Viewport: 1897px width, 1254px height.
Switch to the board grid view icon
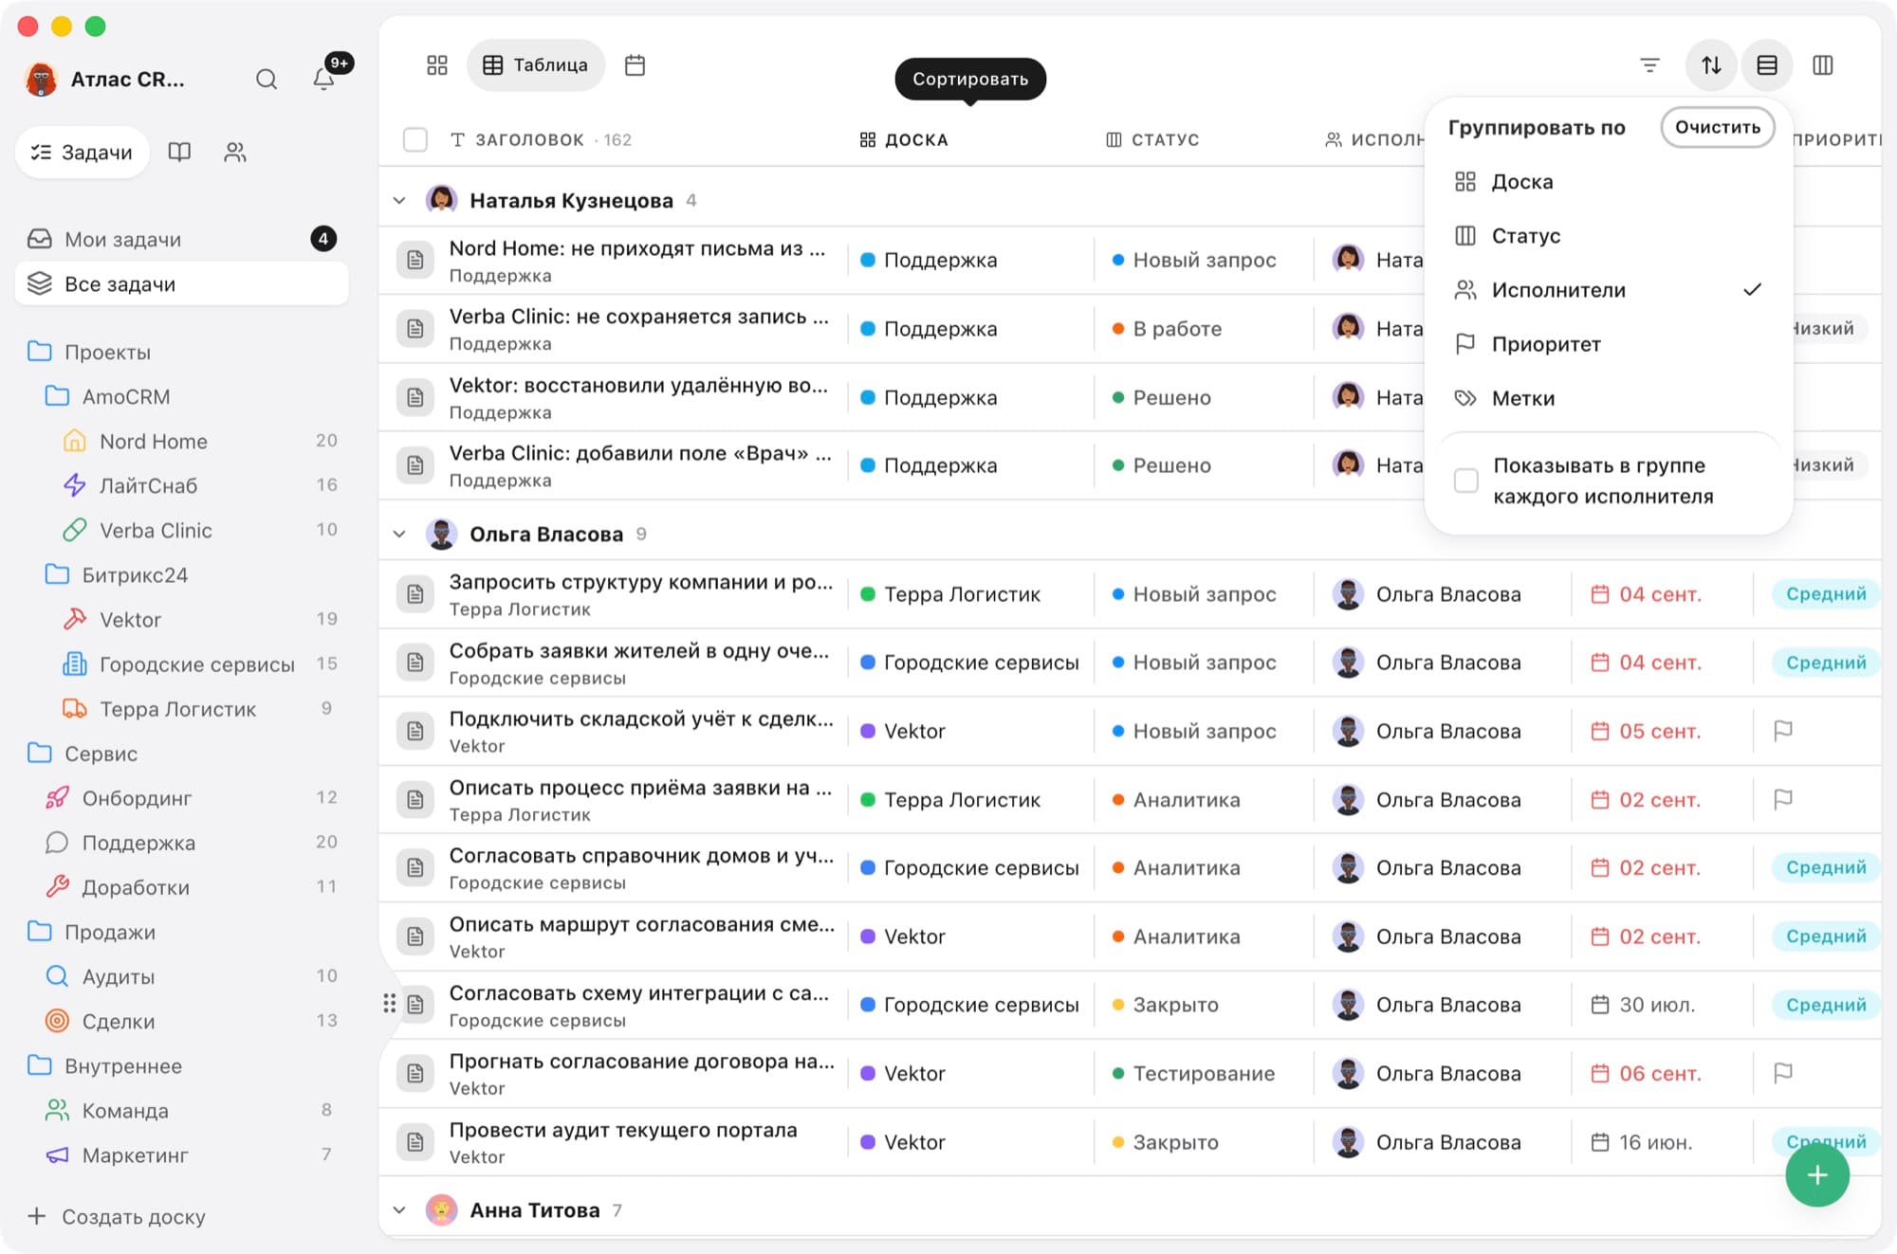[x=437, y=65]
